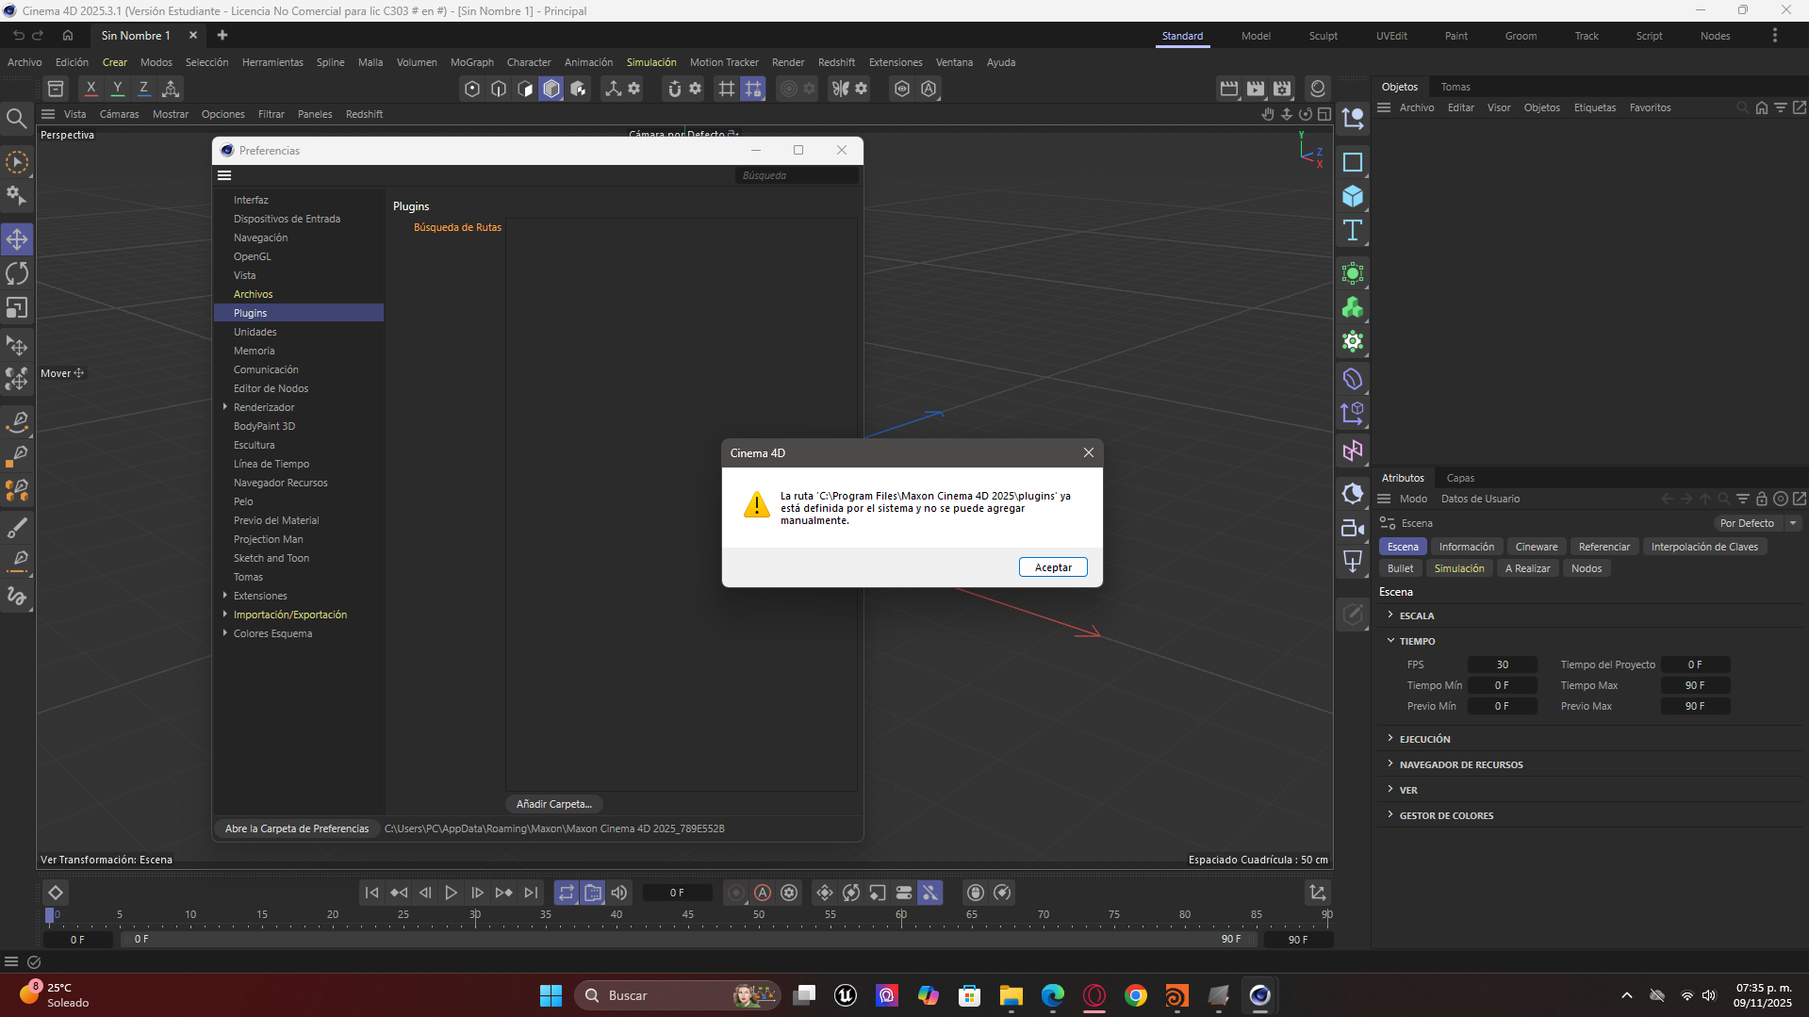Open the Simulación menu
1809x1017 pixels.
(650, 62)
